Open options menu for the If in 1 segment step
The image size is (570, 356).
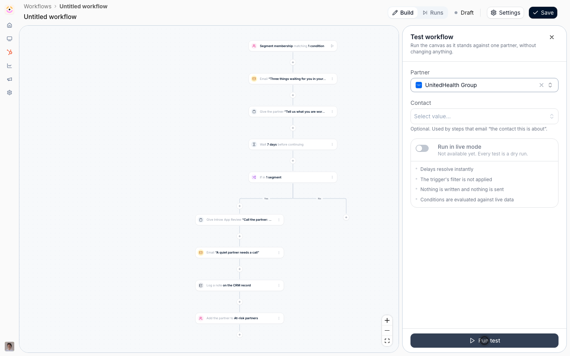pyautogui.click(x=332, y=177)
